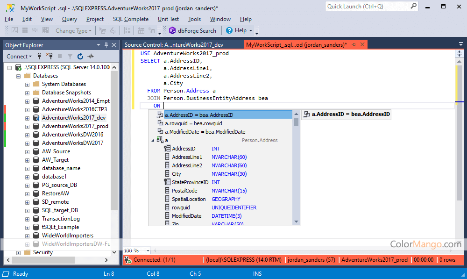Image resolution: width=467 pixels, height=279 pixels.
Task: Click the AddressID primary key column icon
Action: coord(167,149)
